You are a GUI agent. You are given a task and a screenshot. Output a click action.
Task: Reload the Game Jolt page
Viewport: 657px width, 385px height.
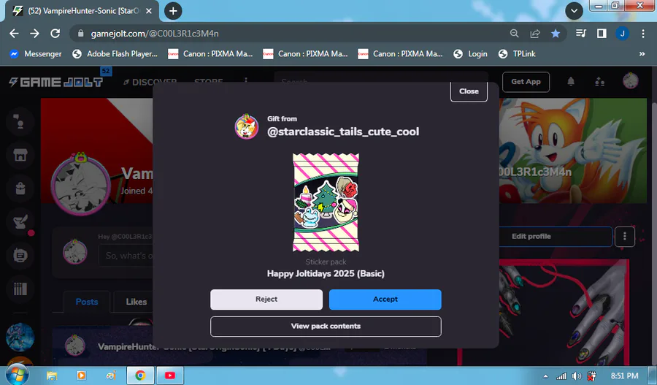point(55,34)
